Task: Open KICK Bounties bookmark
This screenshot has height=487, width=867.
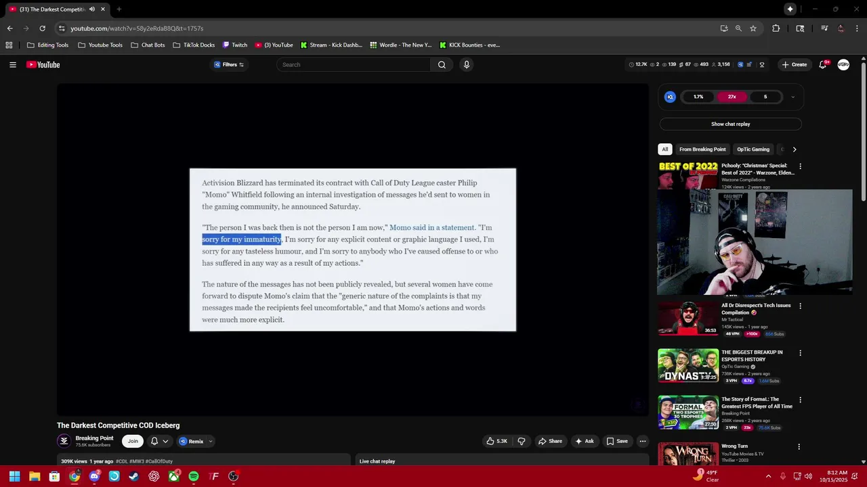Action: [469, 45]
